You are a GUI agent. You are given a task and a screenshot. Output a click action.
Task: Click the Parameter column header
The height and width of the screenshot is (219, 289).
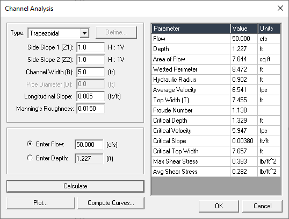coord(191,29)
